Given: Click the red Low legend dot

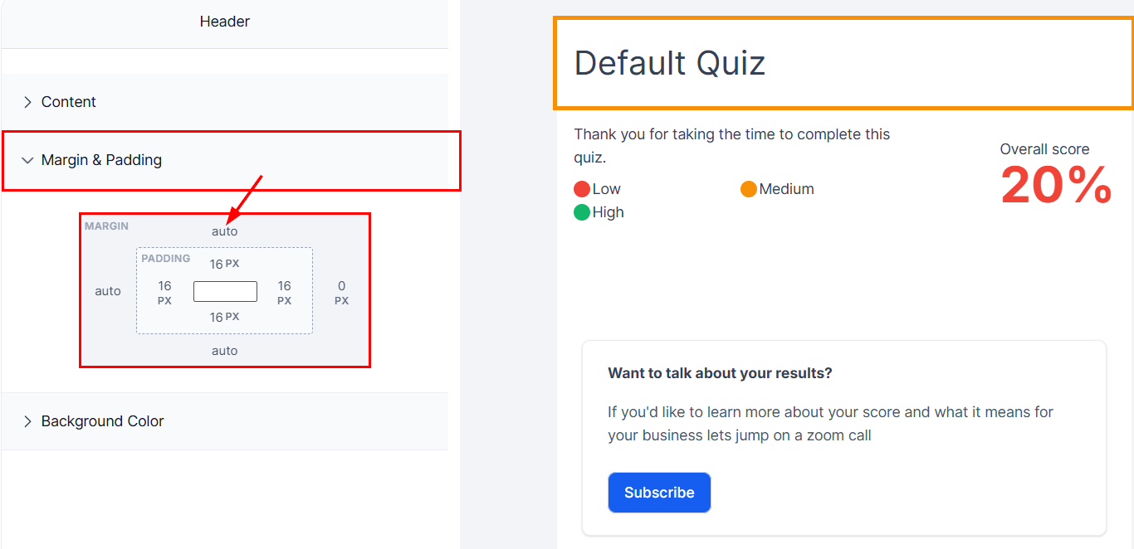Looking at the screenshot, I should click(x=582, y=189).
